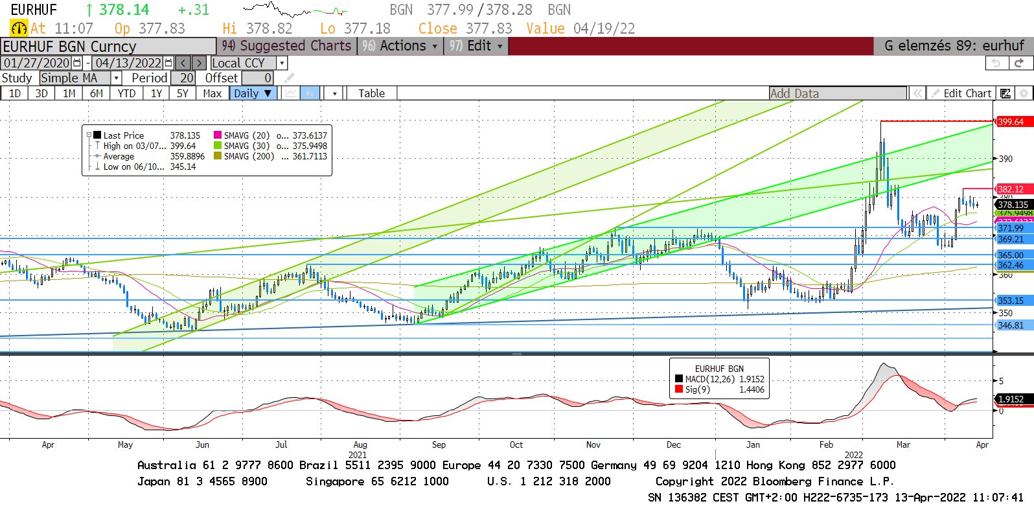Select the Max range tab
The height and width of the screenshot is (519, 1034).
pos(213,93)
